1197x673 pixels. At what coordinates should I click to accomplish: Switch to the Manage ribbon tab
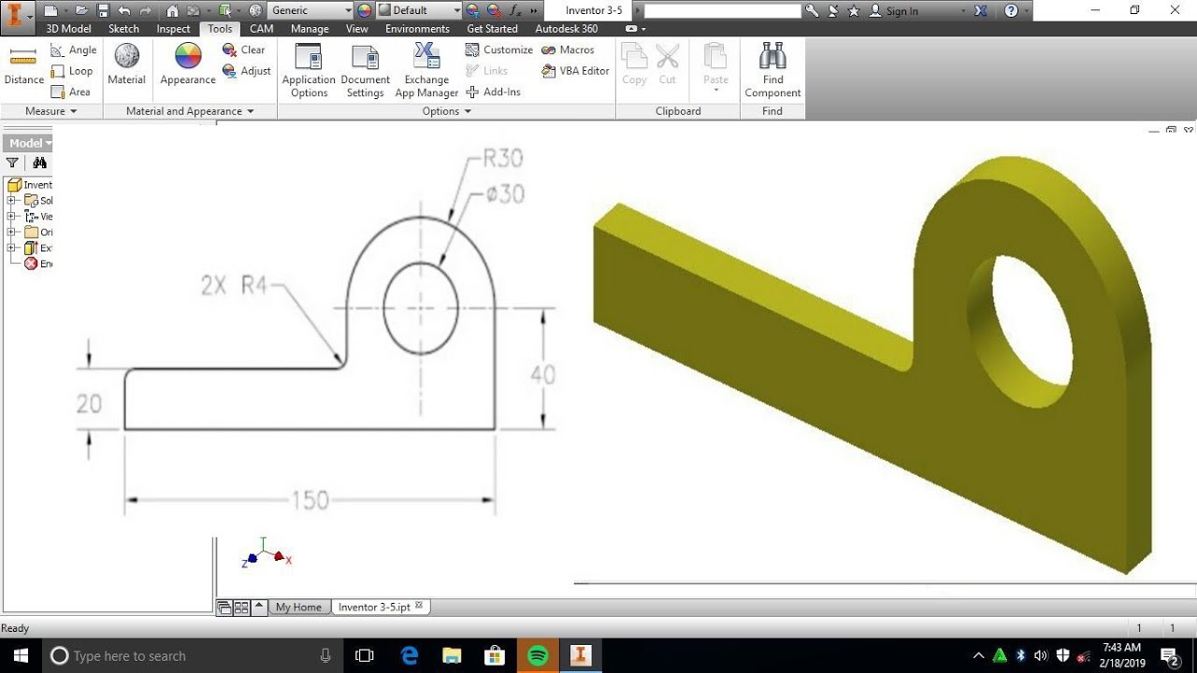pos(310,29)
